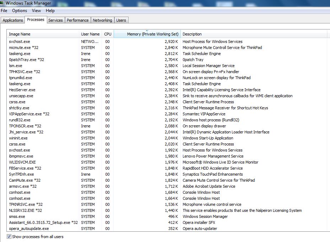Select the armsvc.exe *32 process
This screenshot has width=330, height=242.
point(23,186)
